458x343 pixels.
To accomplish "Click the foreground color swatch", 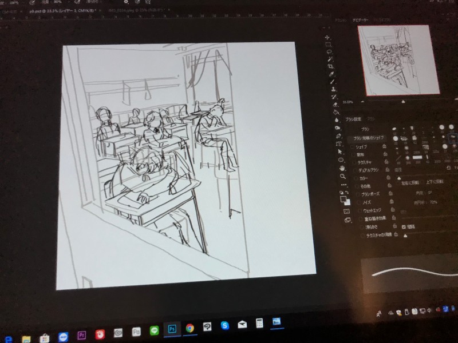I will pyautogui.click(x=343, y=199).
